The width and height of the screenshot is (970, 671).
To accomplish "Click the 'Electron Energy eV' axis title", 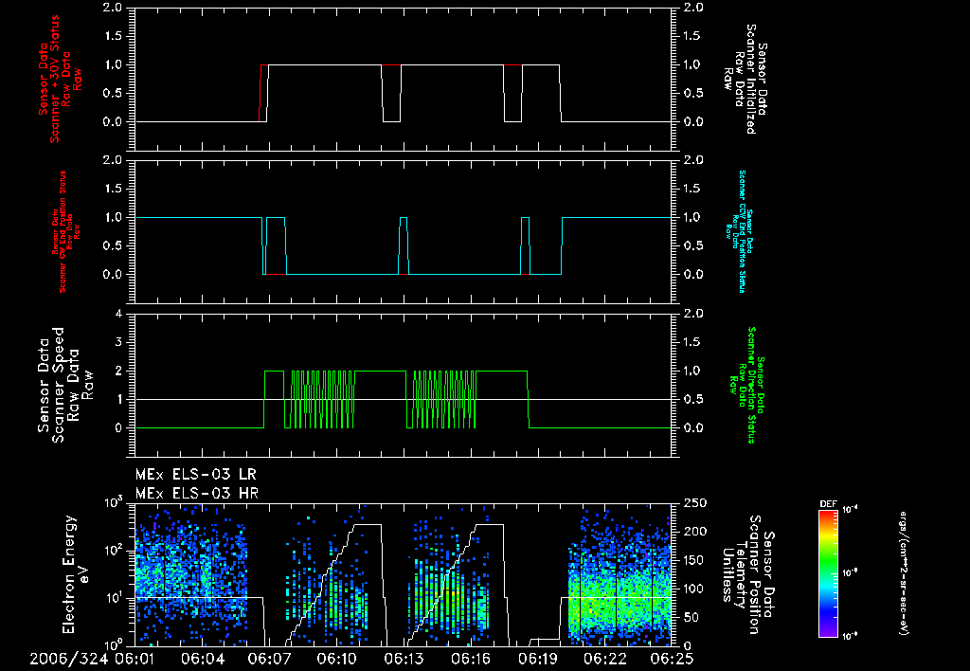I will coord(76,574).
